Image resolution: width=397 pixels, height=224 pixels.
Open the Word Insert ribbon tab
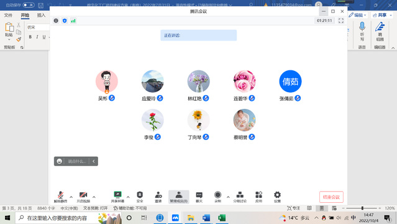pos(41,15)
